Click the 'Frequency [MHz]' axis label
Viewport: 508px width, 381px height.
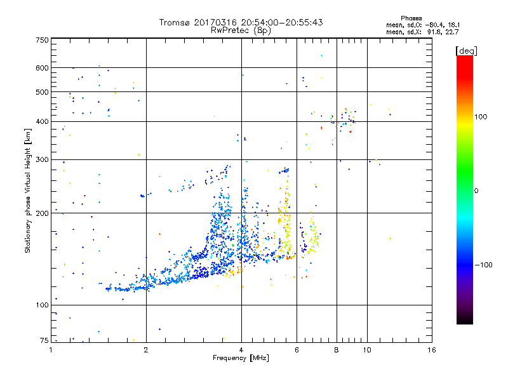[241, 358]
